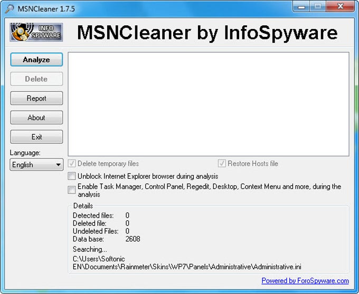Click the Data base value 2608
The height and width of the screenshot is (294, 359).
click(x=133, y=239)
